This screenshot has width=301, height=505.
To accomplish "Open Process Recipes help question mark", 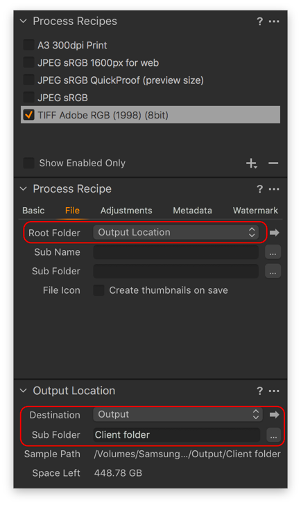I will pyautogui.click(x=259, y=21).
